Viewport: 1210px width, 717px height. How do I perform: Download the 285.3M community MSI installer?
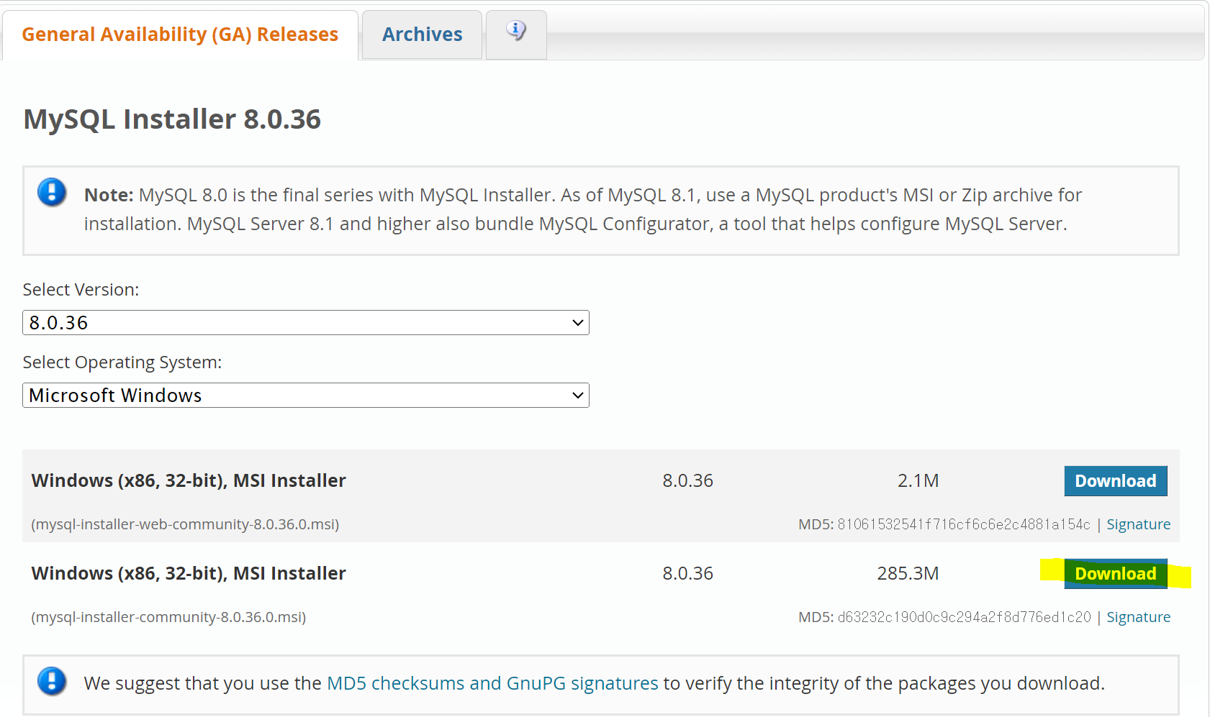coord(1116,574)
